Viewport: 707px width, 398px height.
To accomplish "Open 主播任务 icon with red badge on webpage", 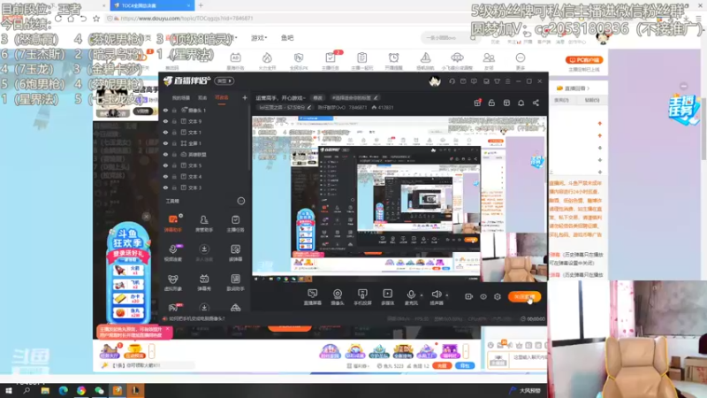I will pyautogui.click(x=330, y=60).
